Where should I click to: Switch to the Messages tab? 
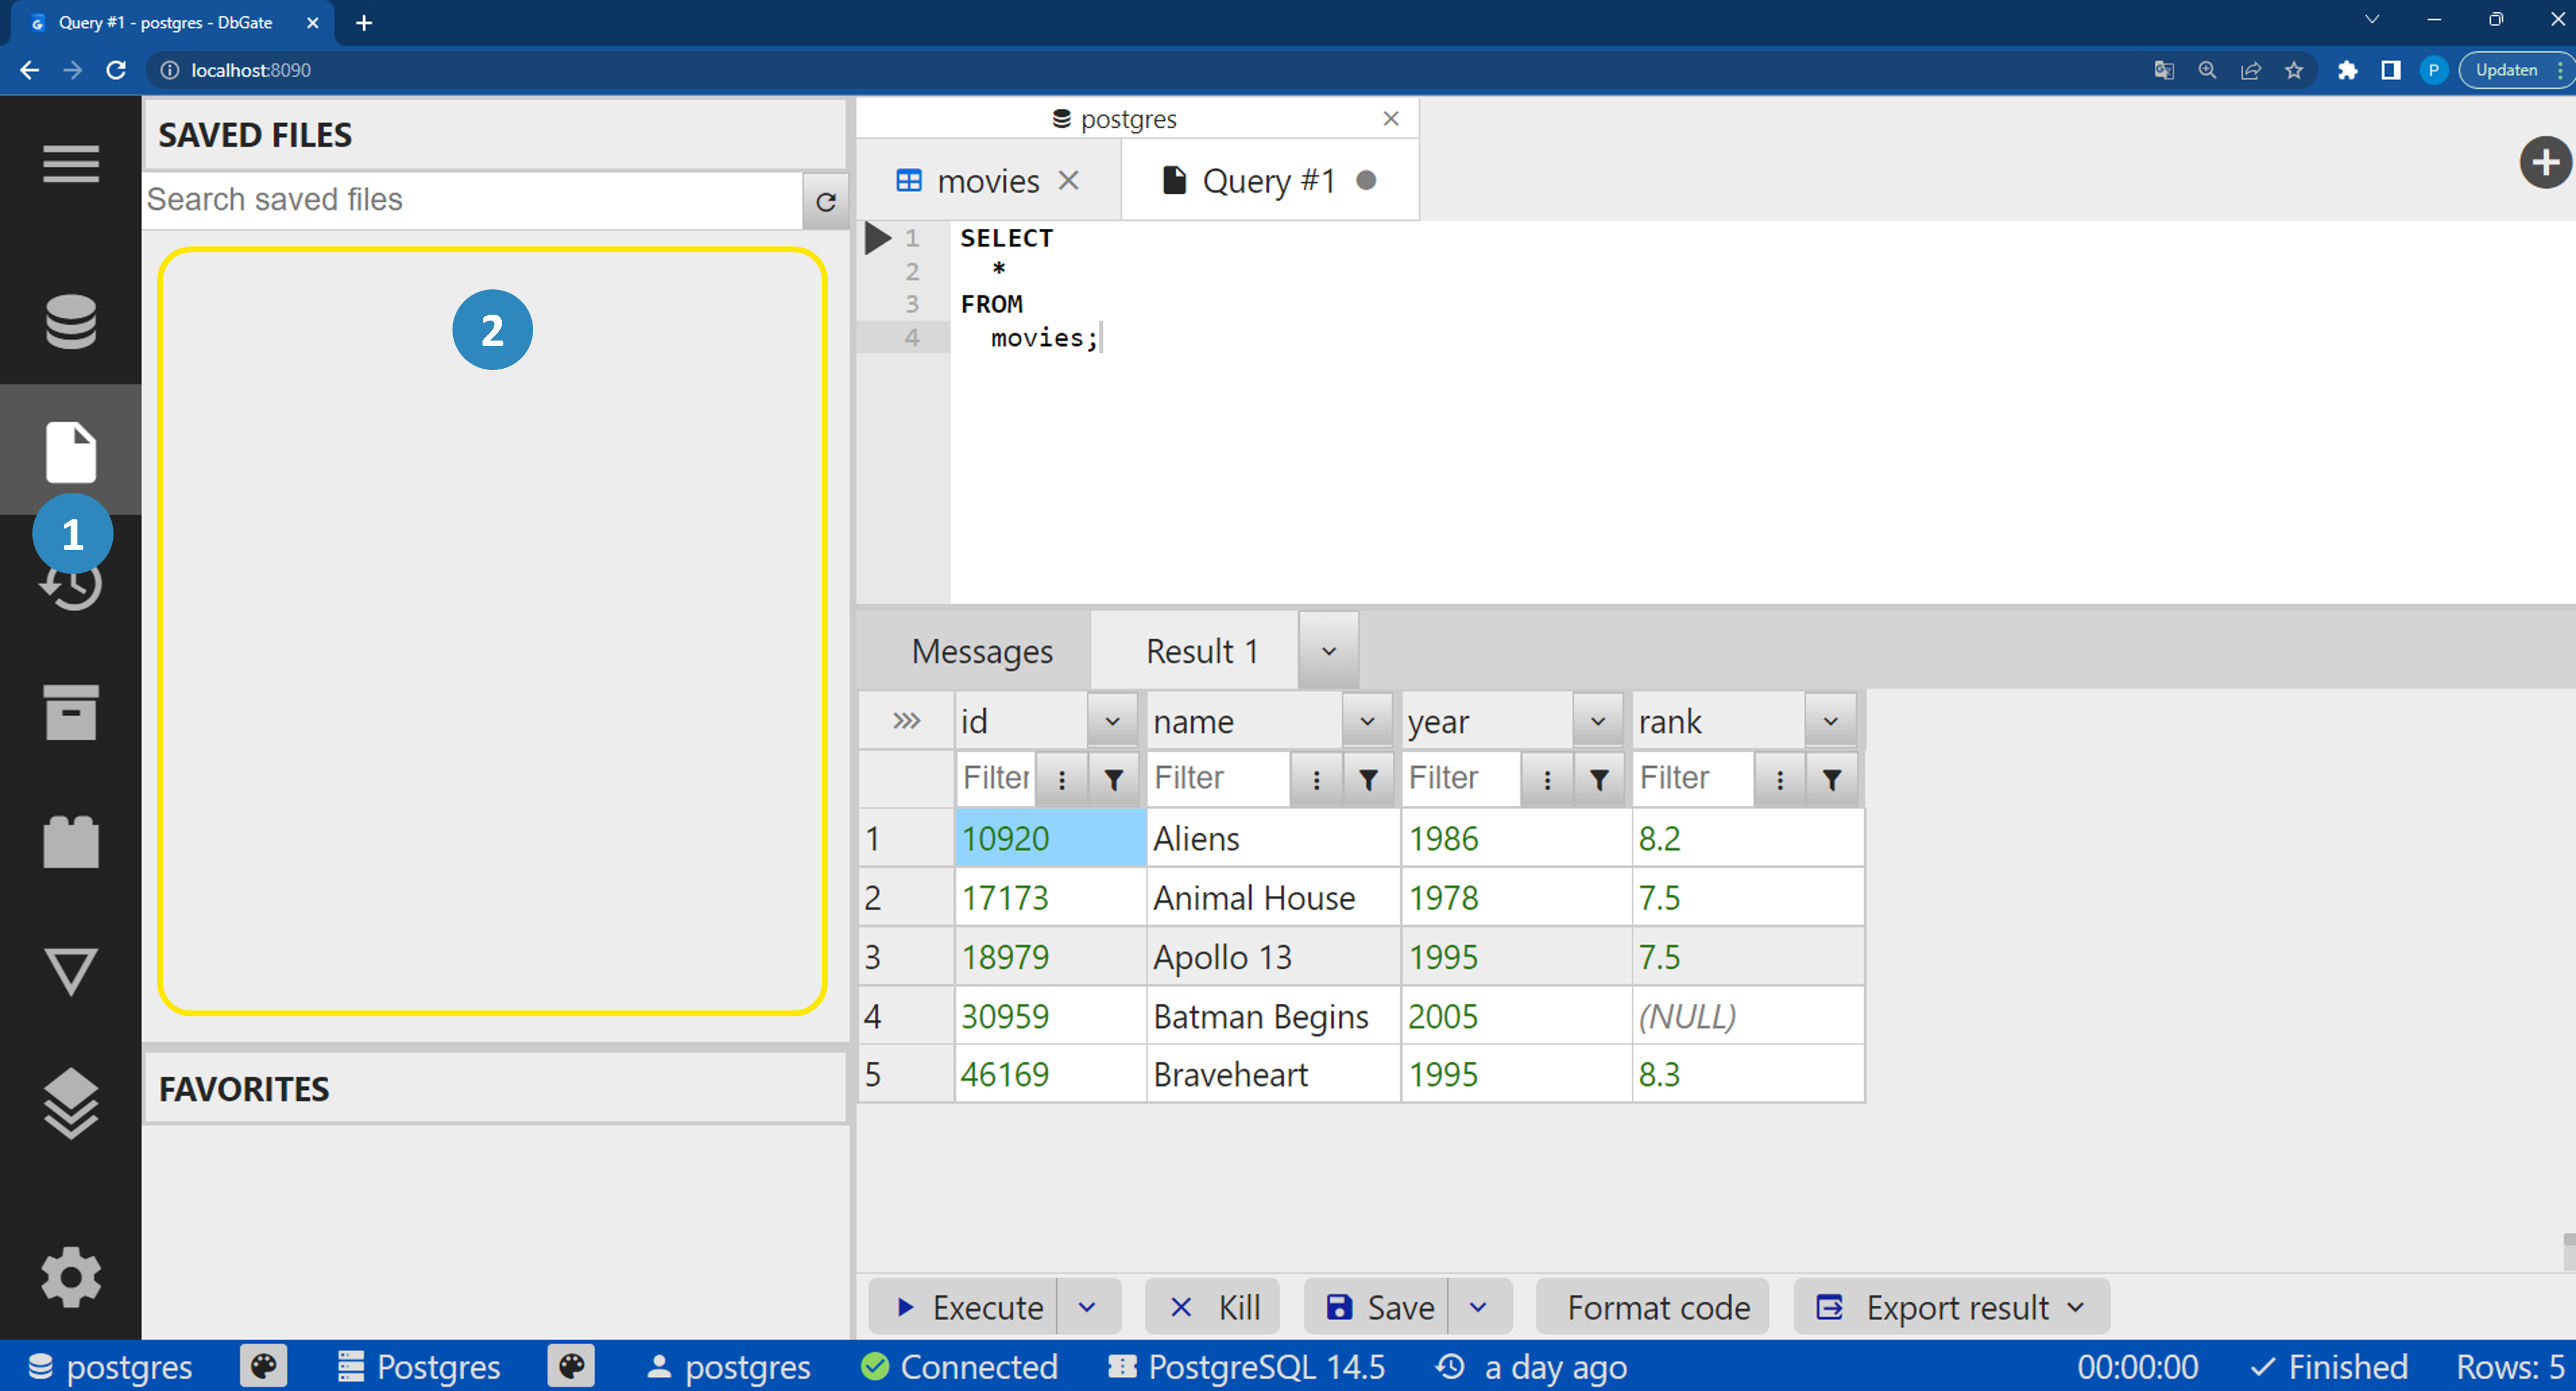pos(982,652)
